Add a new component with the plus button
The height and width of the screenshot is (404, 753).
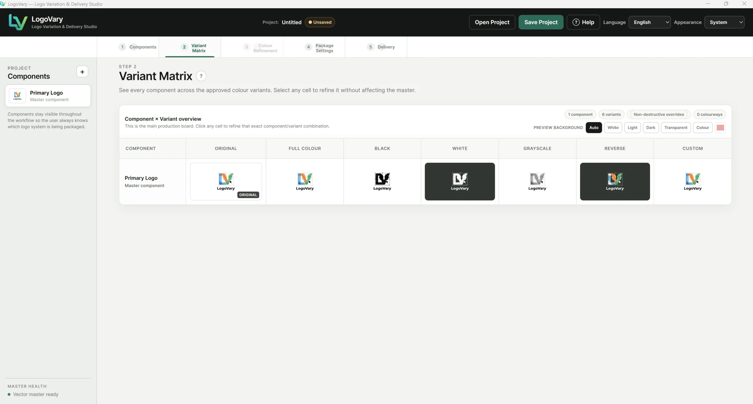click(82, 72)
